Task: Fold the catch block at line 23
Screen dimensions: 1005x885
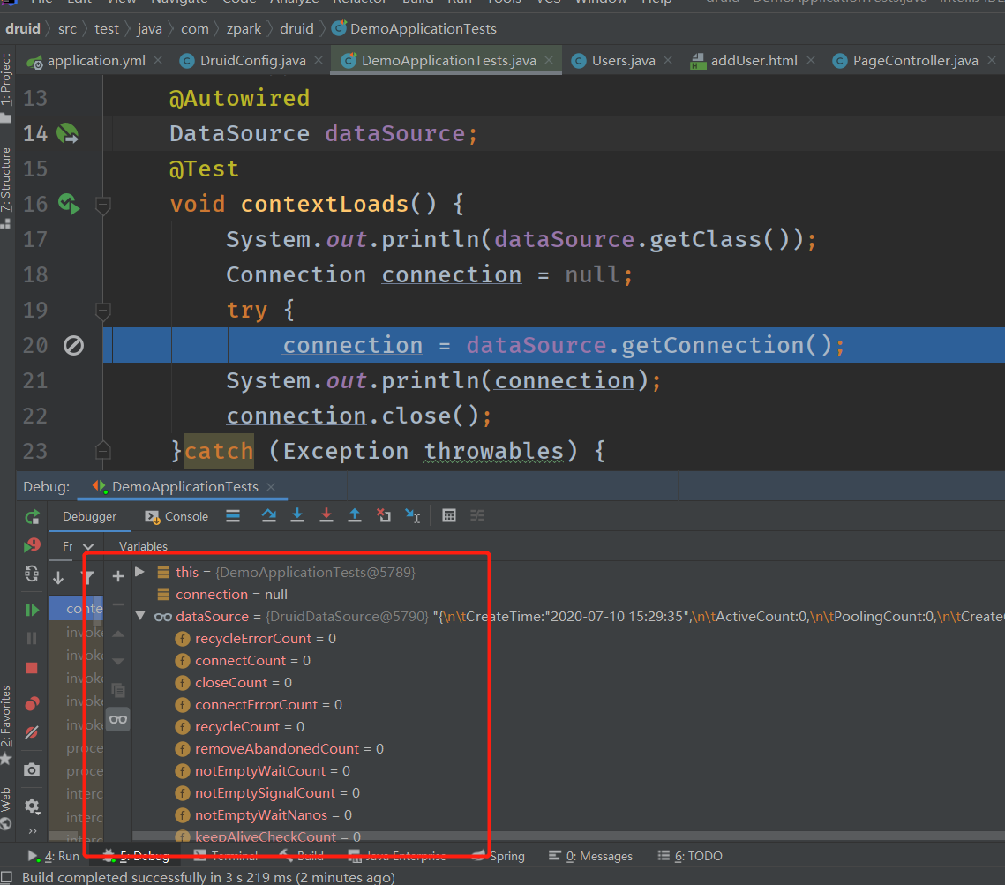Action: pos(102,451)
